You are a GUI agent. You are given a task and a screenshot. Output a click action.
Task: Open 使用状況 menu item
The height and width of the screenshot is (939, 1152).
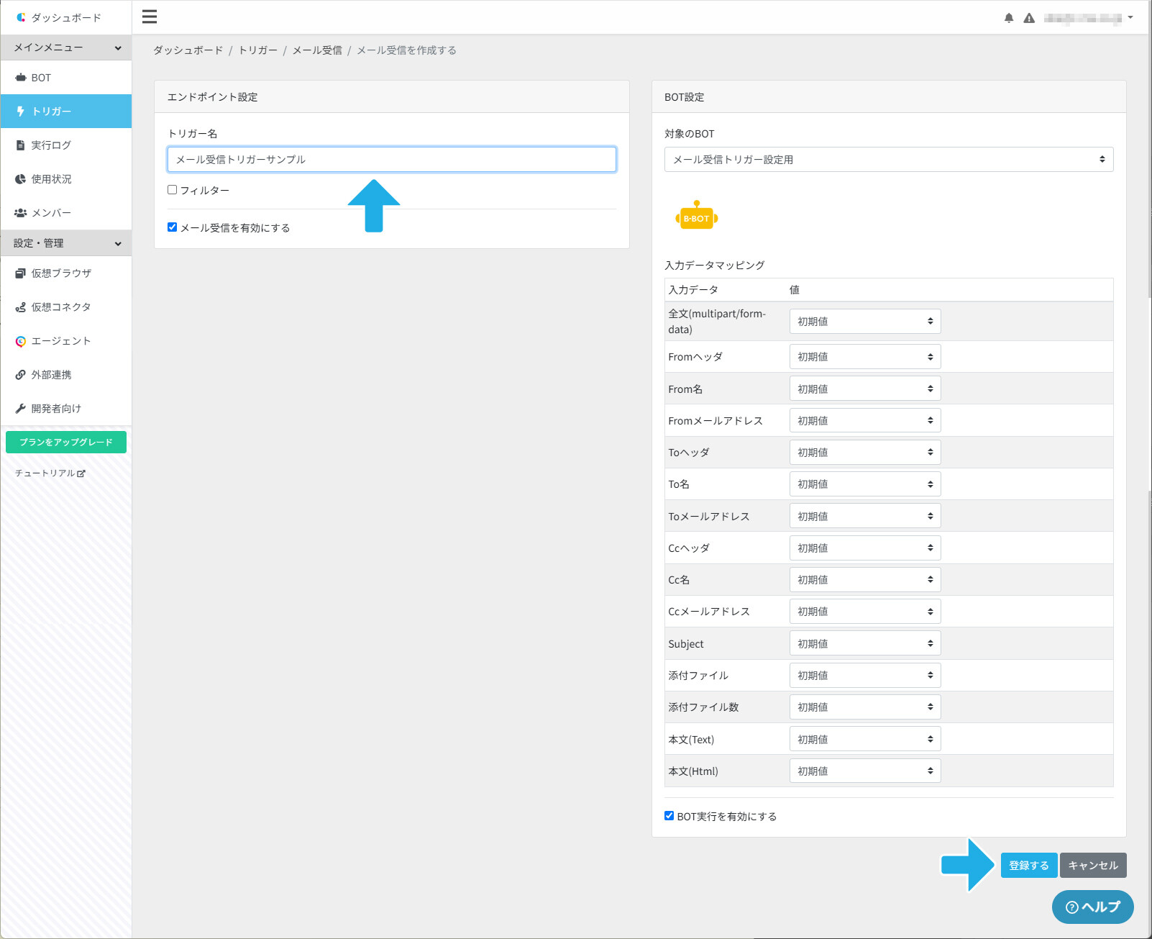pos(66,179)
